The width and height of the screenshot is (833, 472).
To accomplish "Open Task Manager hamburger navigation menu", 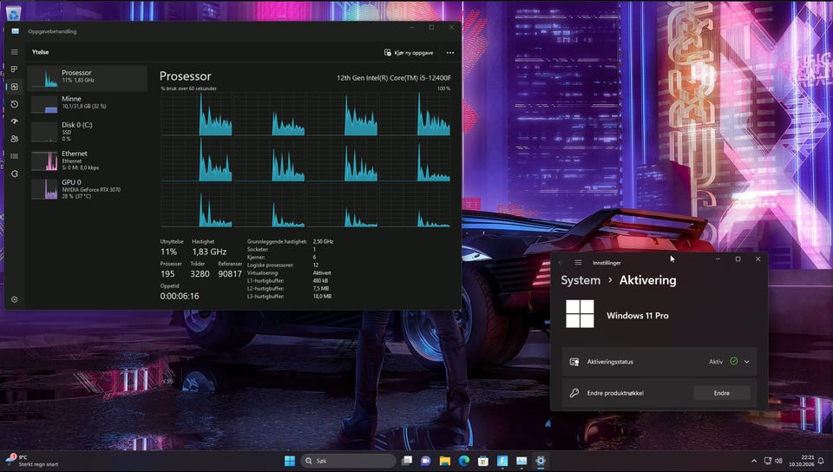I will click(x=15, y=52).
